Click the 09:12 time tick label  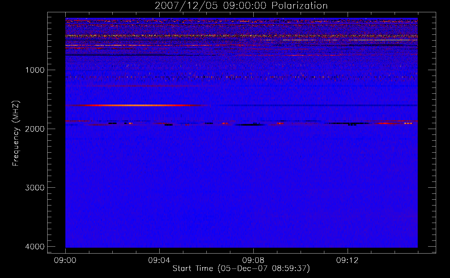(347, 260)
